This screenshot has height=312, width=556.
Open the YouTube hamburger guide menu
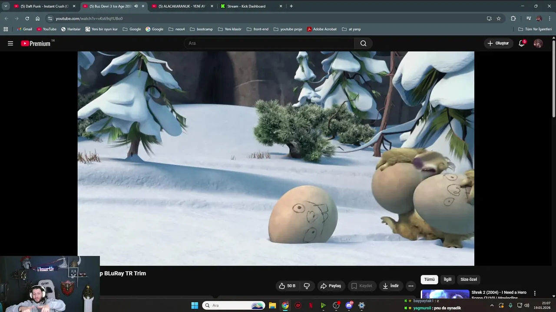click(x=10, y=43)
